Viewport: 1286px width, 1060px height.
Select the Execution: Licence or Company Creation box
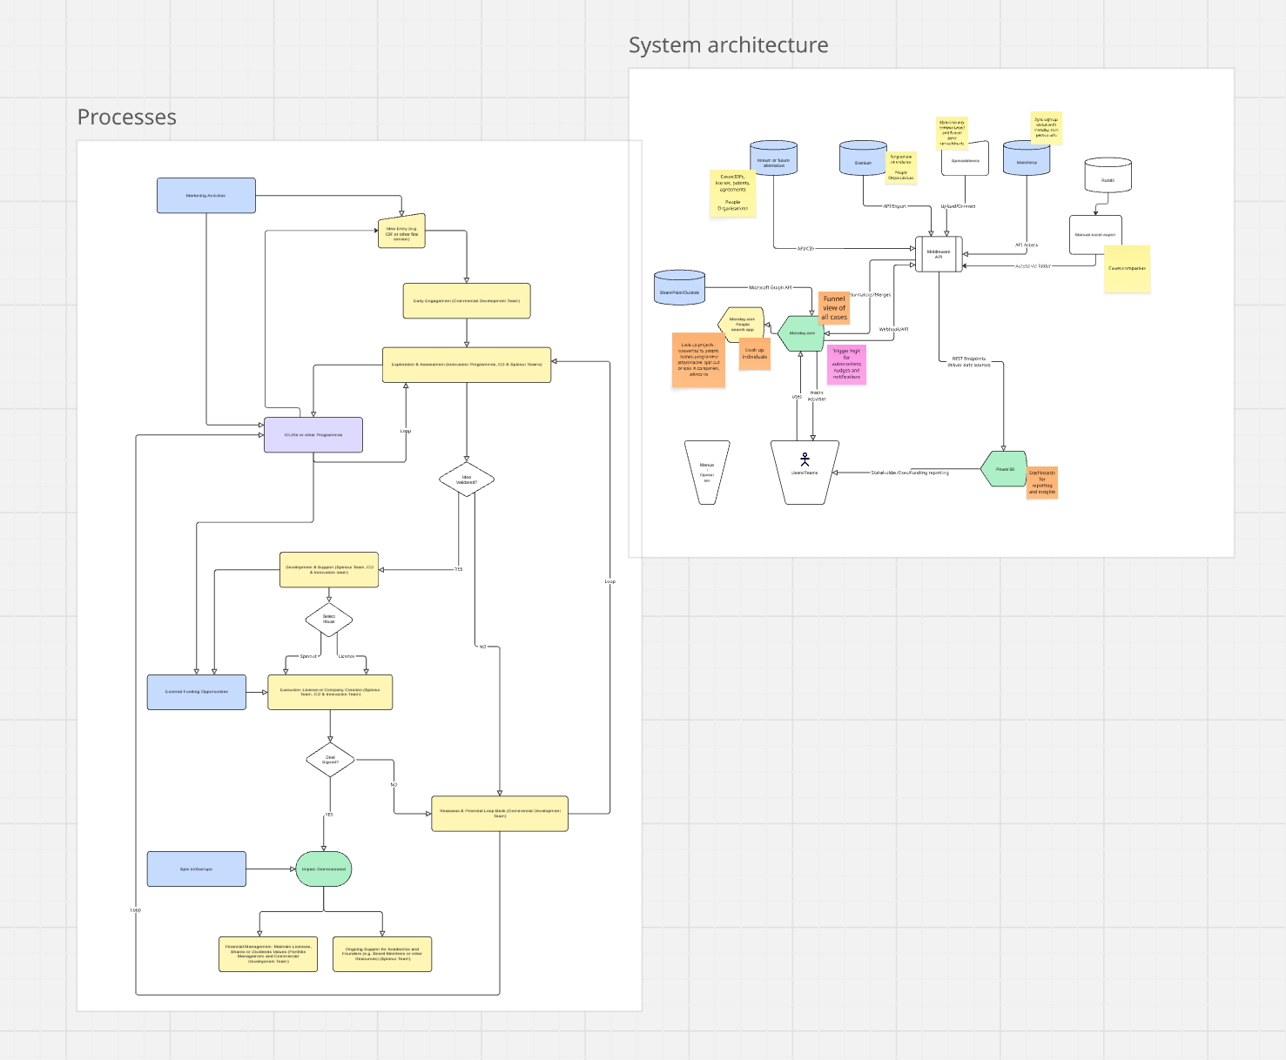tap(330, 692)
